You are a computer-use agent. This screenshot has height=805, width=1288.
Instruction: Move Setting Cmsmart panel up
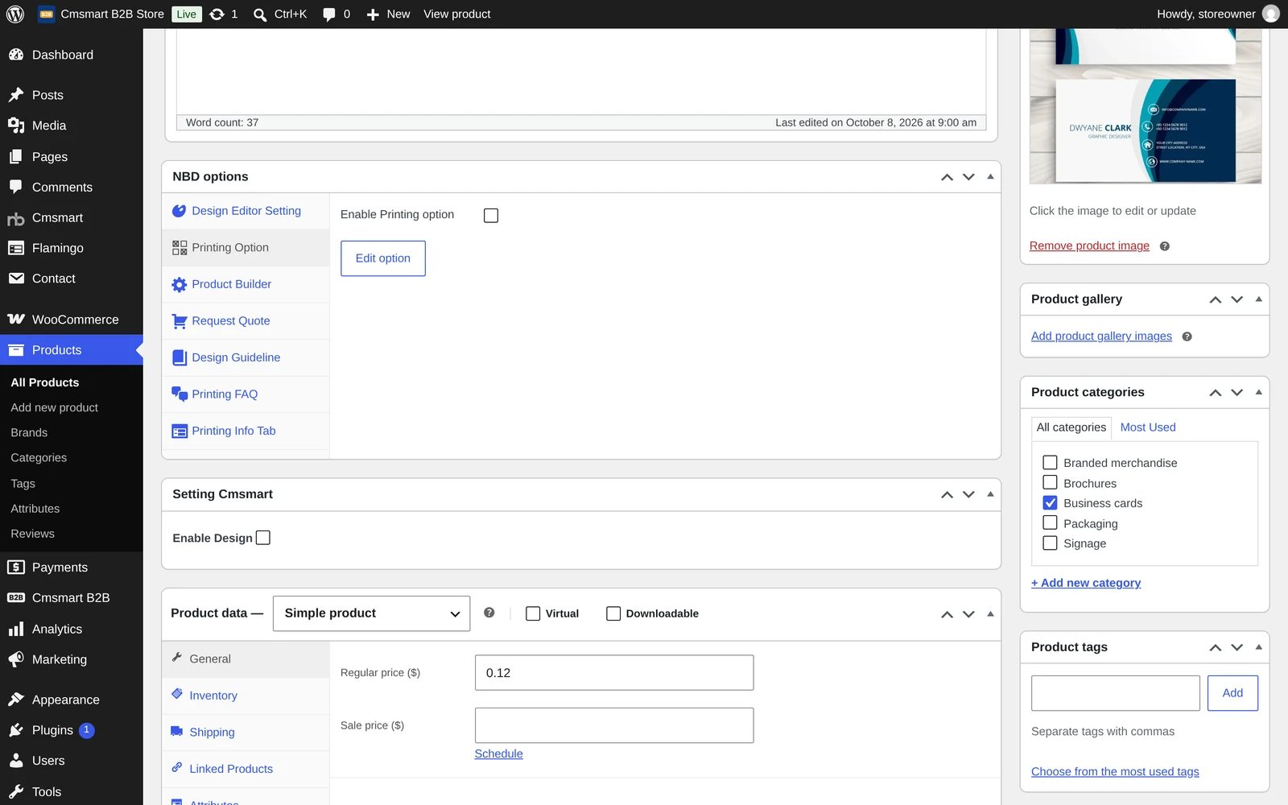pos(947,495)
